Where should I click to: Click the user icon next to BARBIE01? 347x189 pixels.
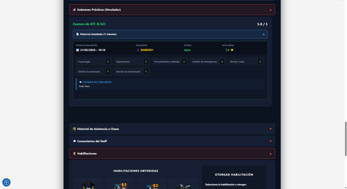[x=138, y=50]
